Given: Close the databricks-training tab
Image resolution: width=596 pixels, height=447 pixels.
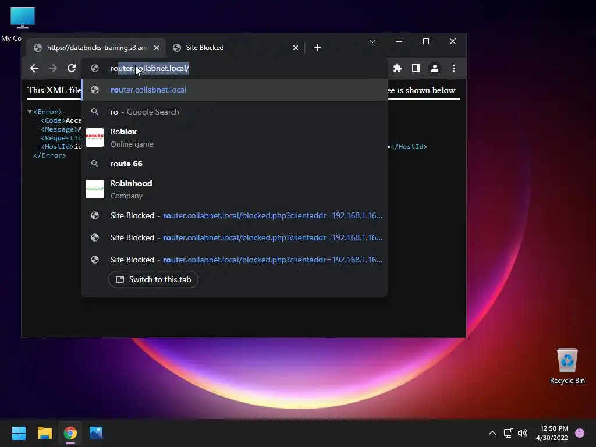Looking at the screenshot, I should 157,48.
